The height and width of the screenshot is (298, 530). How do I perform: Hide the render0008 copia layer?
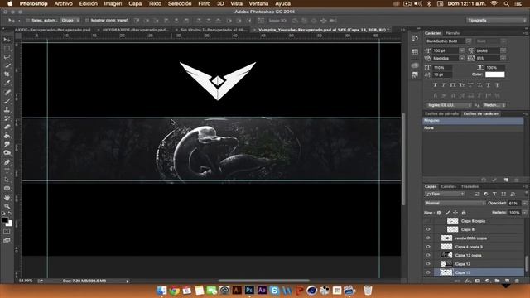[428, 238]
